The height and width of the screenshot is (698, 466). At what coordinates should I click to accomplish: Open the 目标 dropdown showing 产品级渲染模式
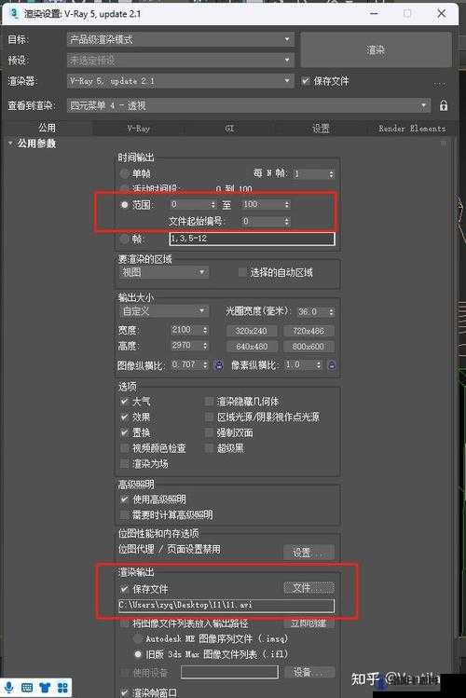tap(180, 39)
